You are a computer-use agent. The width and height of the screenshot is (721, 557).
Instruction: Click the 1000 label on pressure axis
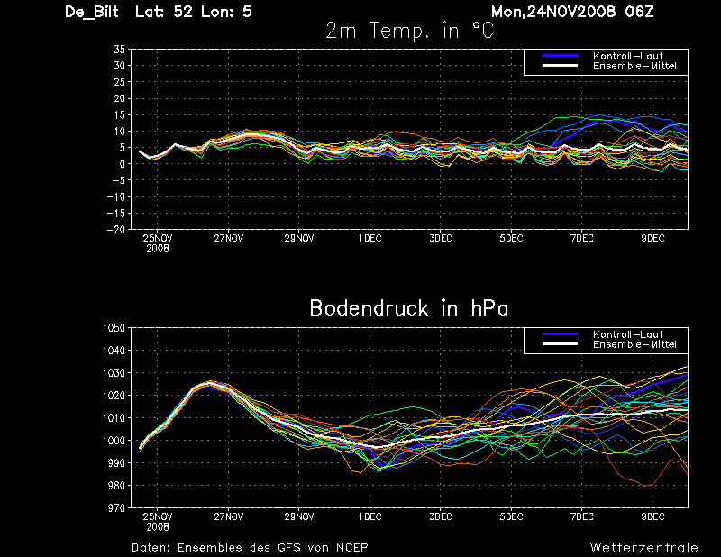tap(114, 441)
